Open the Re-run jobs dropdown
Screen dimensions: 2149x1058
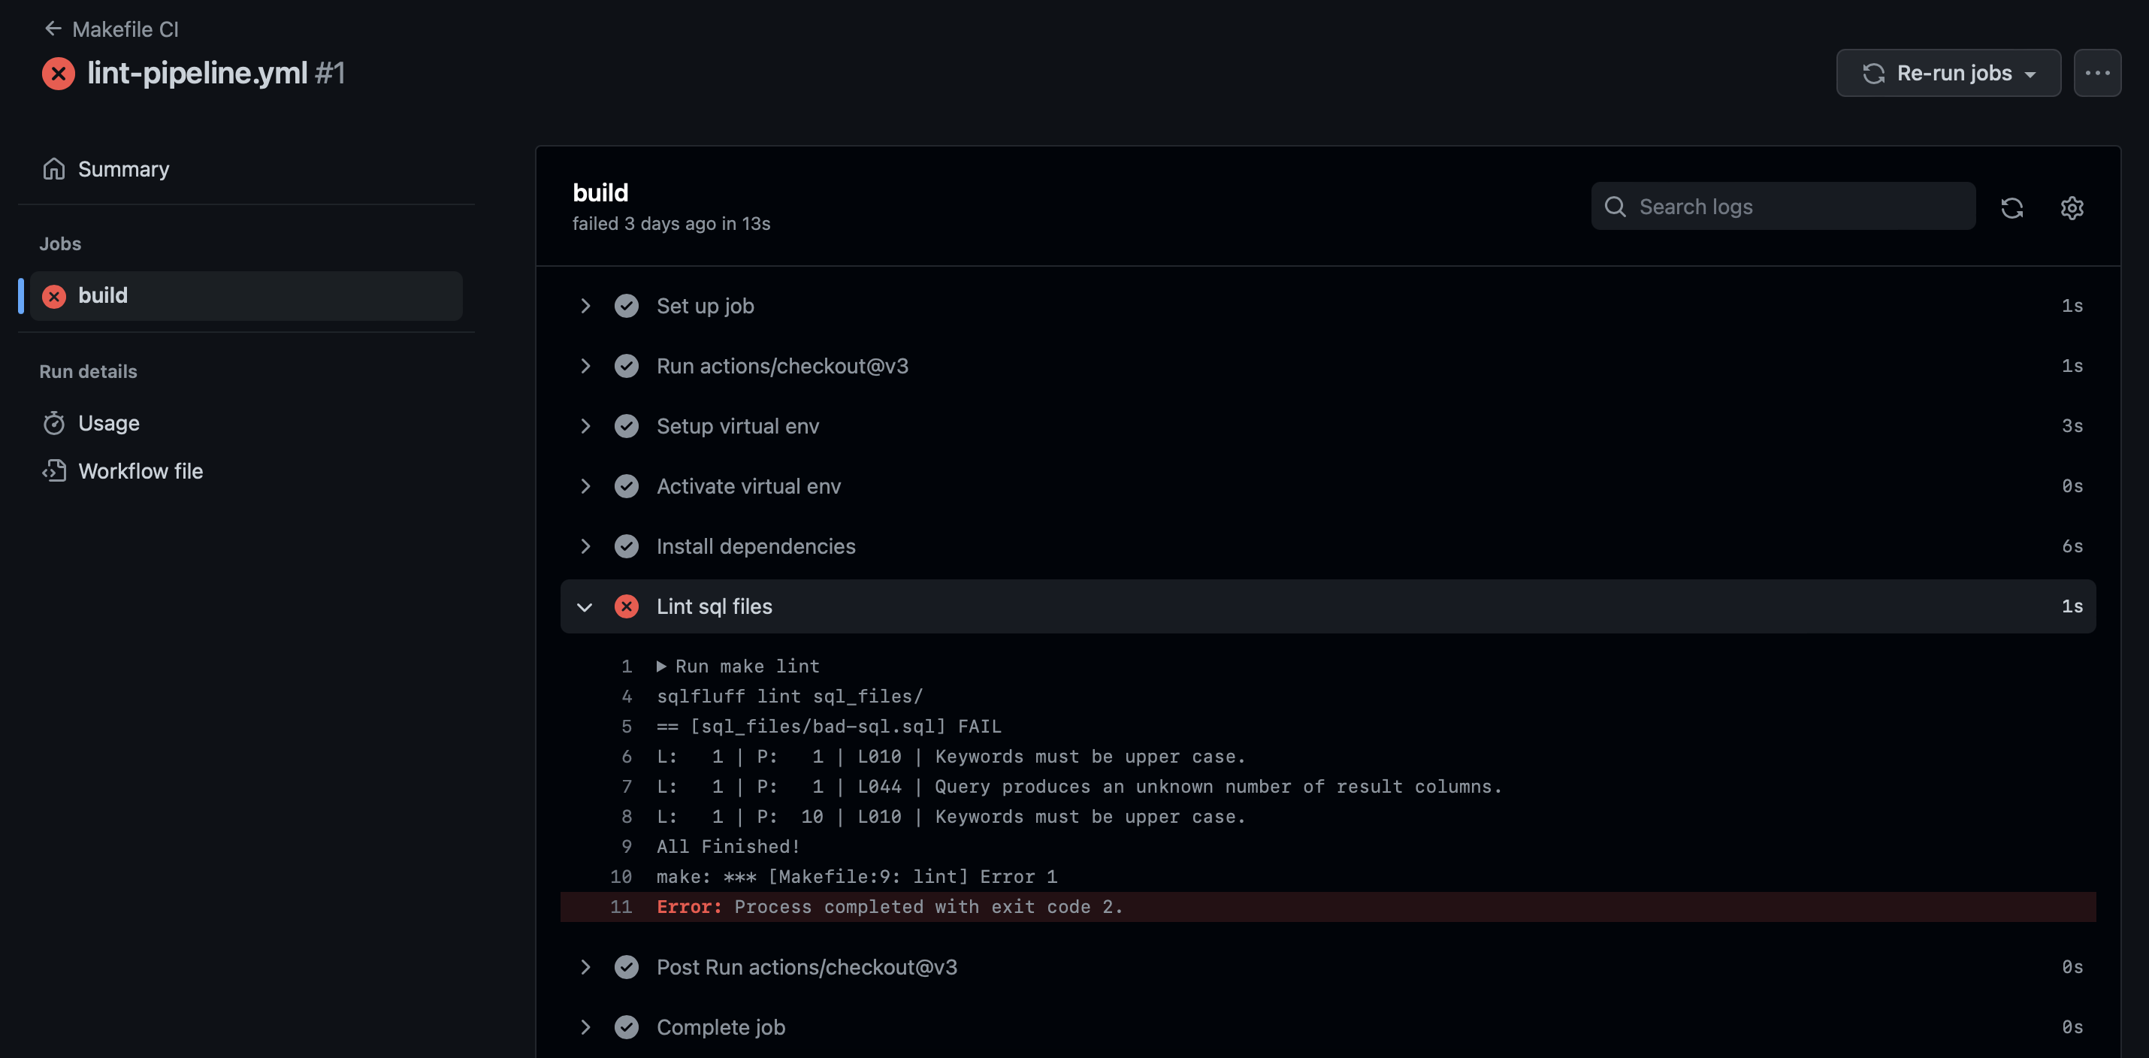pos(1948,74)
